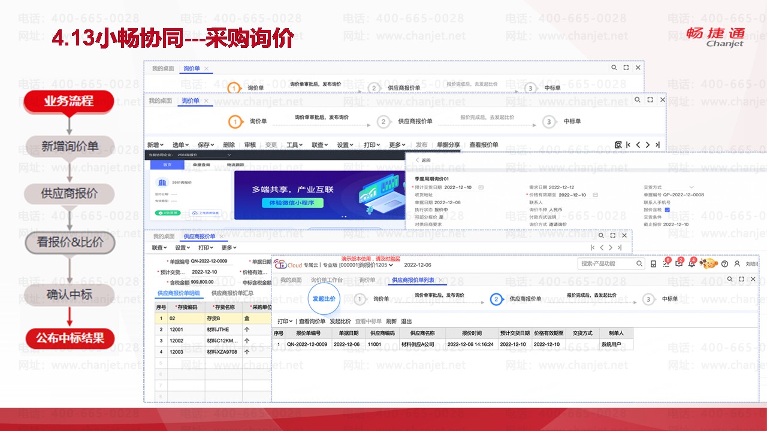Image resolution: width=767 pixels, height=431 pixels.
Task: Open 更多 dropdown in 供应商报价单 window toolbar
Action: (229, 248)
